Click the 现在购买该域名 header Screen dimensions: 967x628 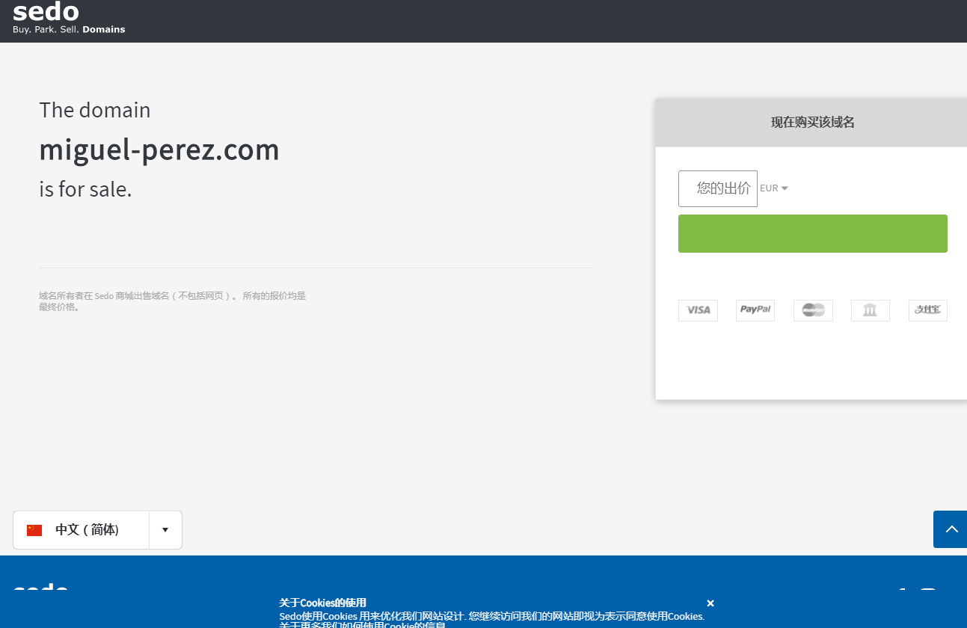click(812, 123)
